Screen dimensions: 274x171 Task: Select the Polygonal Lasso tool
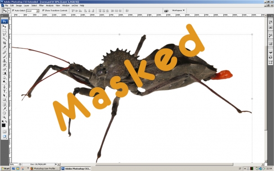[x=5, y=35]
